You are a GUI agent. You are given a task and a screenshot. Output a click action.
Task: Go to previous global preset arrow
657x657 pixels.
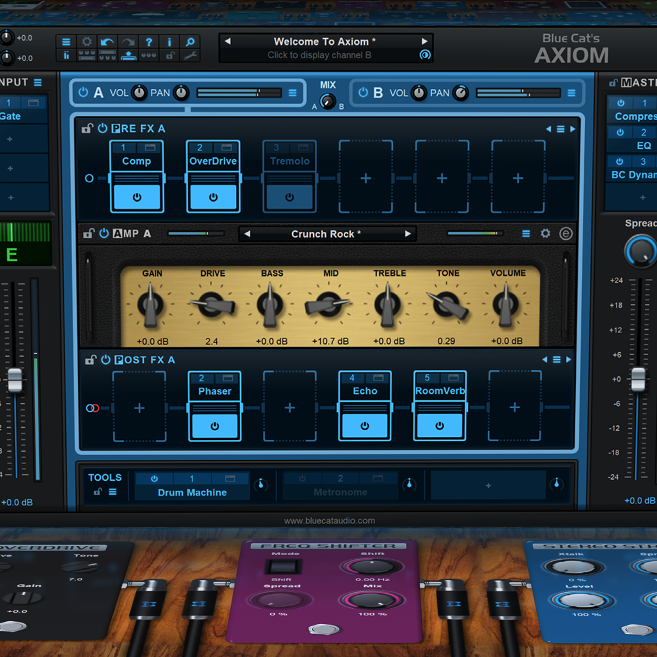(228, 41)
